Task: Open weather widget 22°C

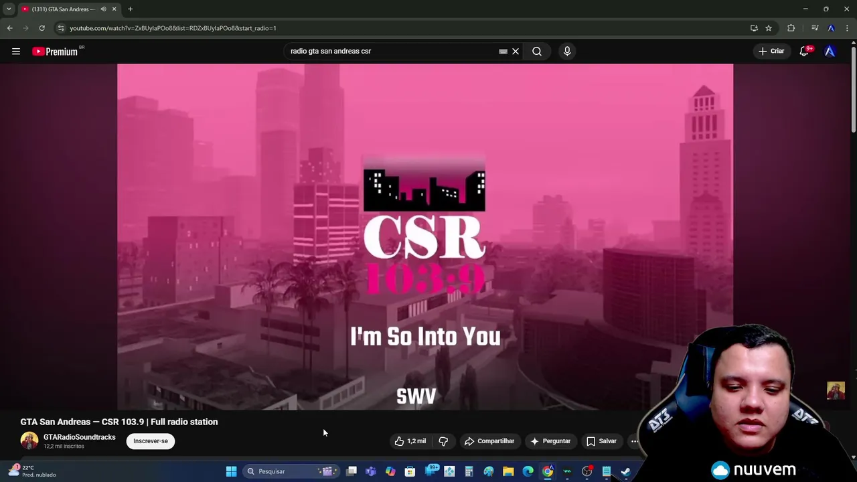Action: 31,471
